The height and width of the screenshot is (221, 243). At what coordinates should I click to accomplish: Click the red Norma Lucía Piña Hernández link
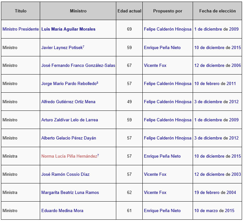[69, 156]
